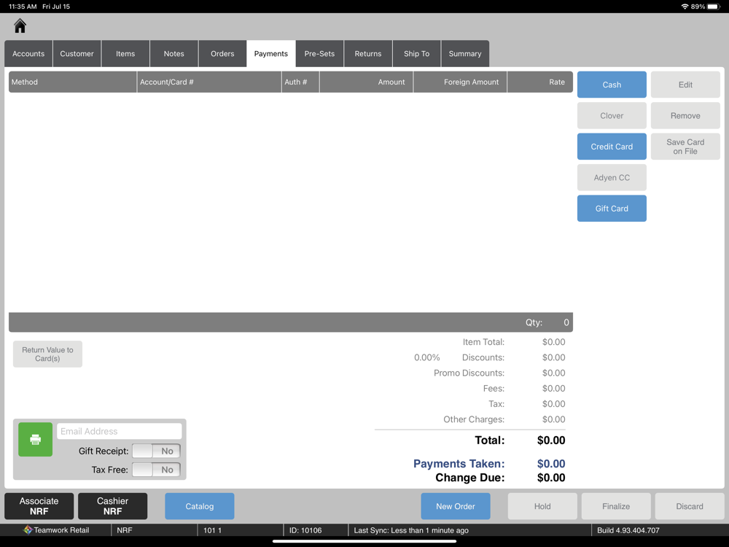The image size is (729, 547).
Task: Check the battery indicator icon
Action: (714, 7)
